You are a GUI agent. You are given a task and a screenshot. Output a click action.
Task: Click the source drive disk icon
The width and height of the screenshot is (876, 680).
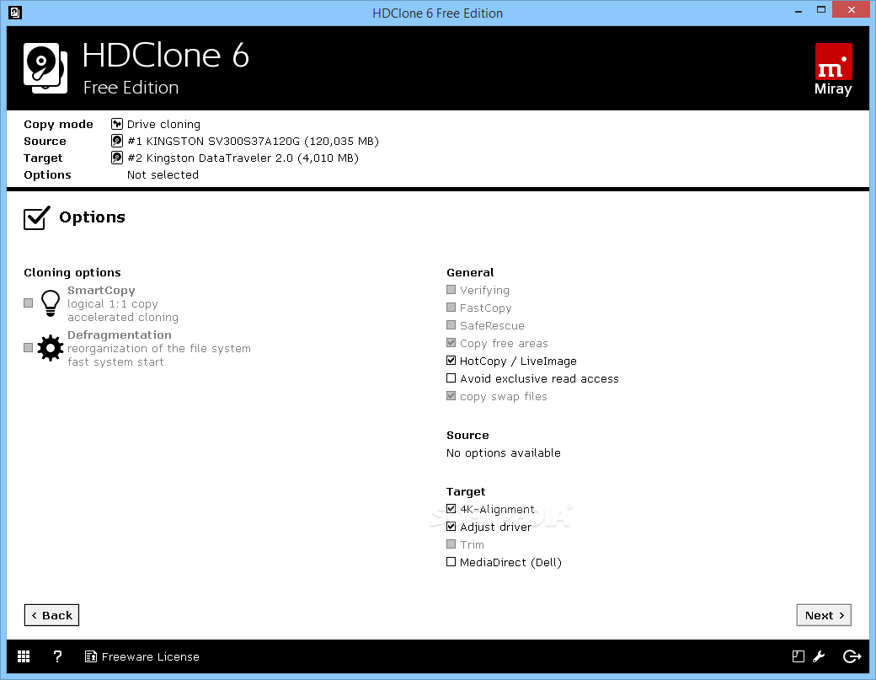click(117, 141)
